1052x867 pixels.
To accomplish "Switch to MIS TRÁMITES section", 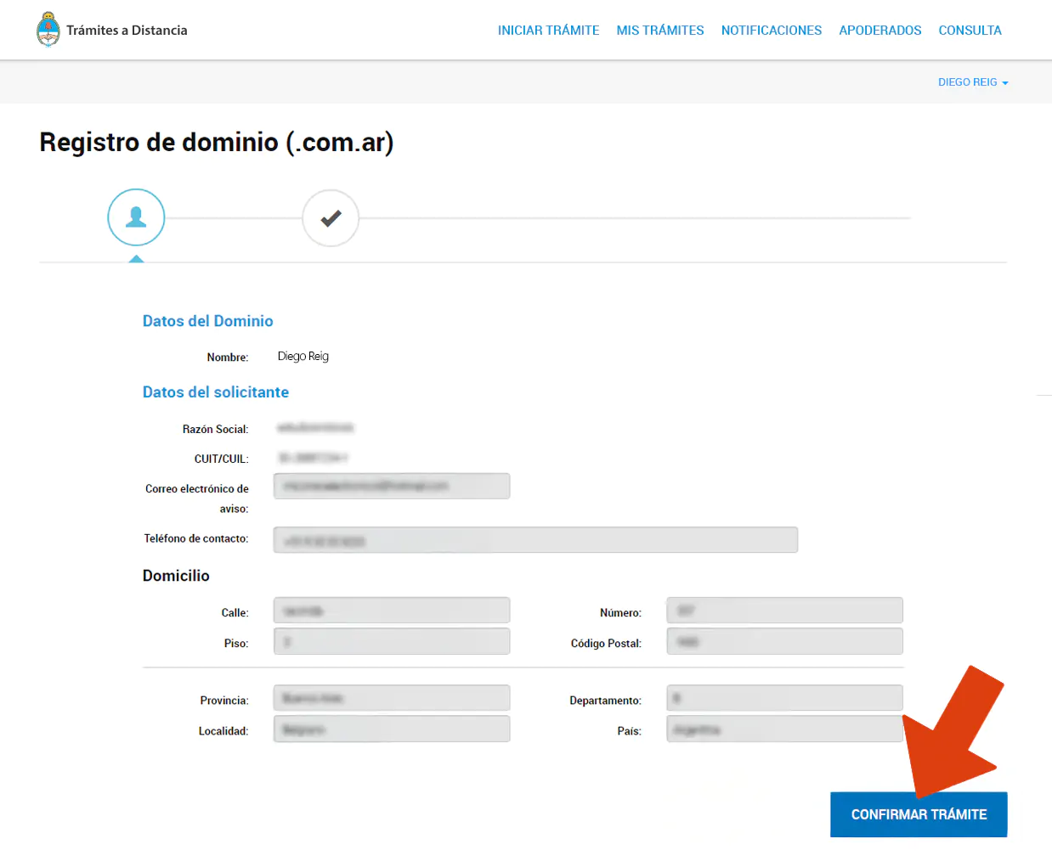I will tap(660, 30).
